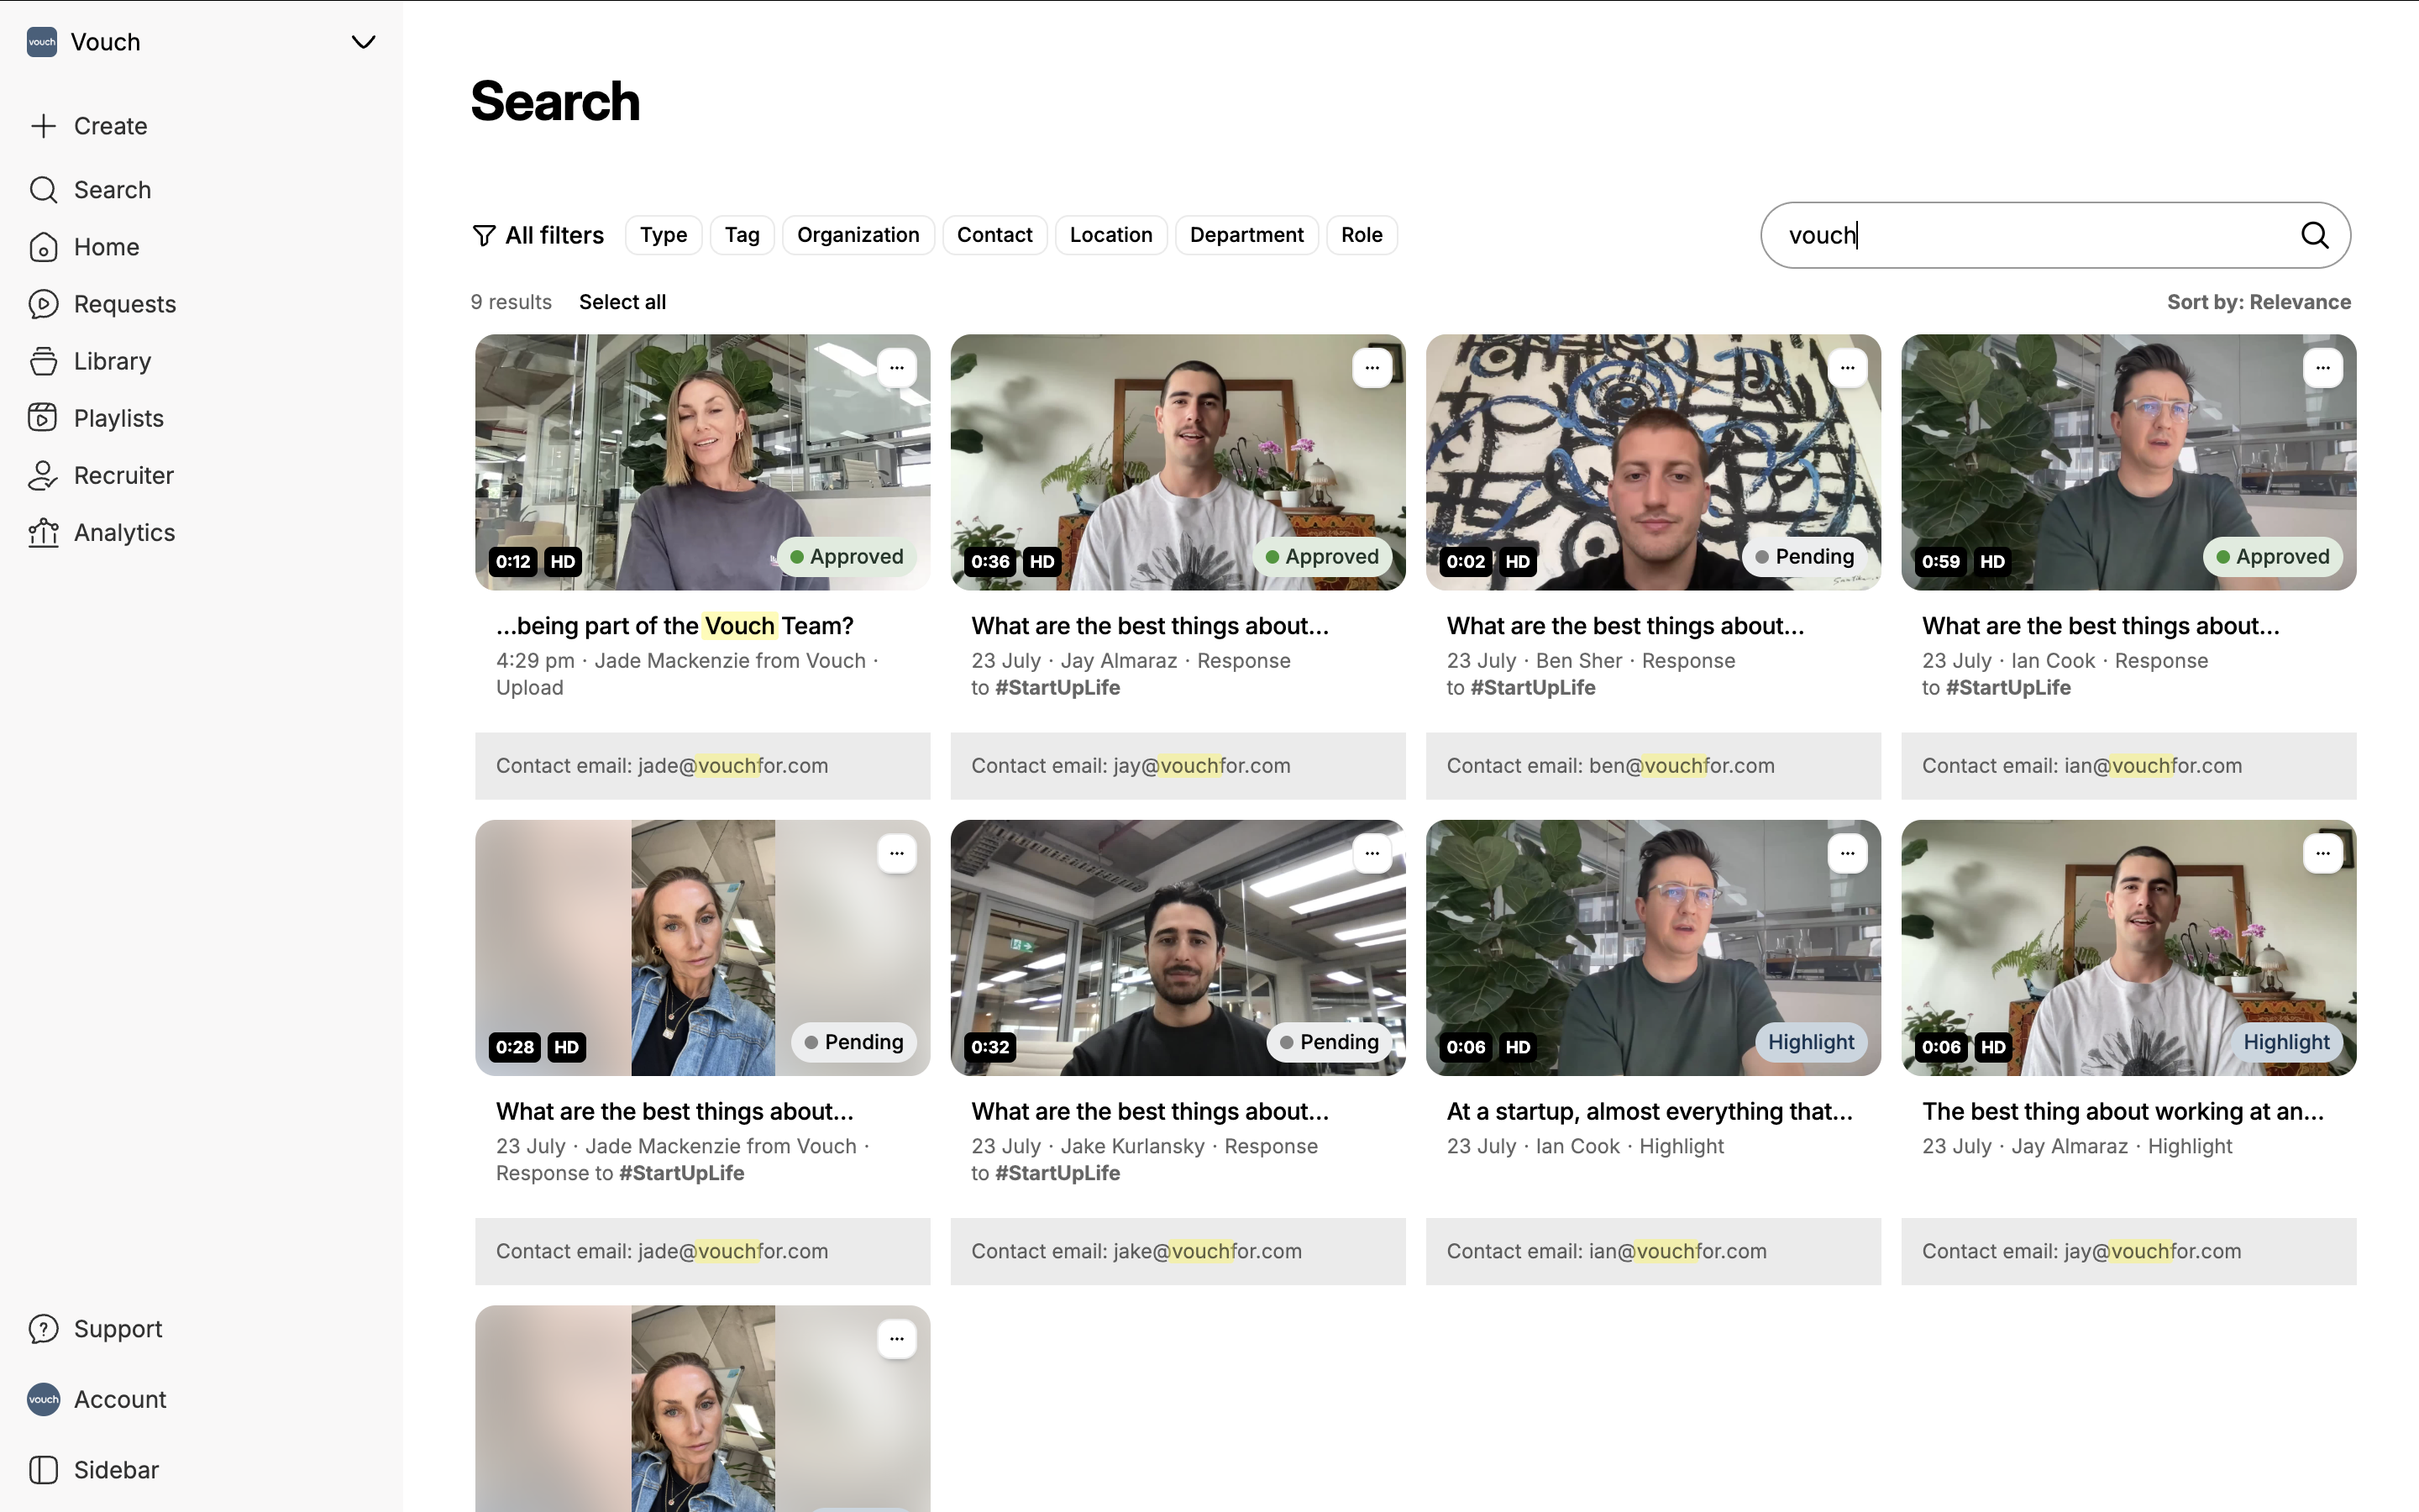Open the Tag filter dropdown
Image resolution: width=2419 pixels, height=1512 pixels.
(x=742, y=235)
